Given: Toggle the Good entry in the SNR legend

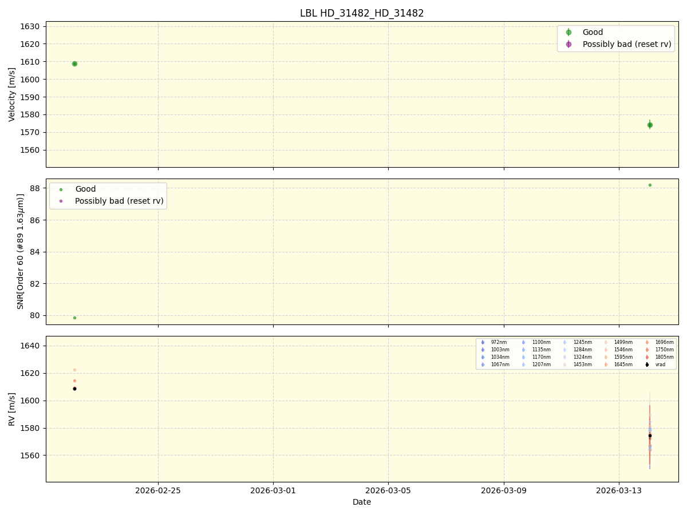Looking at the screenshot, I should (x=61, y=189).
